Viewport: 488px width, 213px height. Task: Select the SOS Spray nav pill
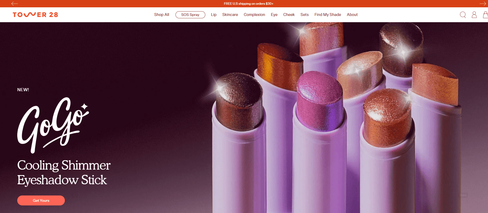pyautogui.click(x=190, y=15)
